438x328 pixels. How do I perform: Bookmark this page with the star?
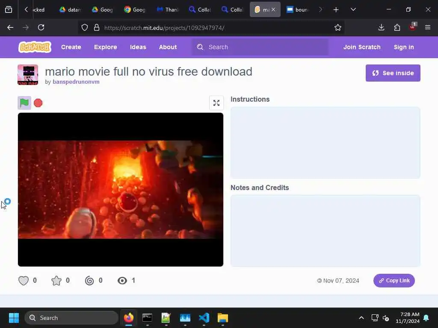[338, 27]
